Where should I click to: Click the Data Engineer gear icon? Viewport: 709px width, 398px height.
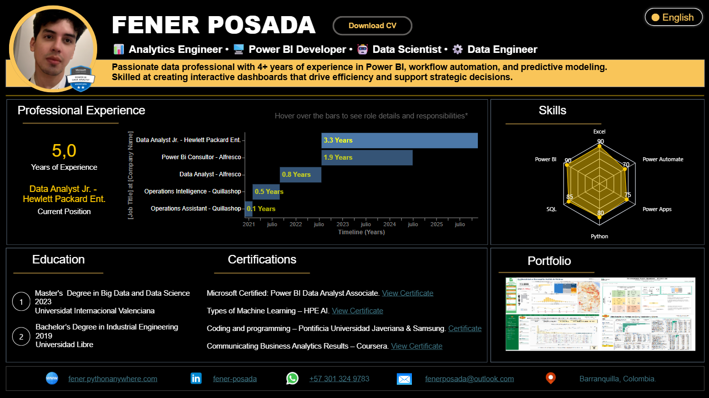(457, 49)
